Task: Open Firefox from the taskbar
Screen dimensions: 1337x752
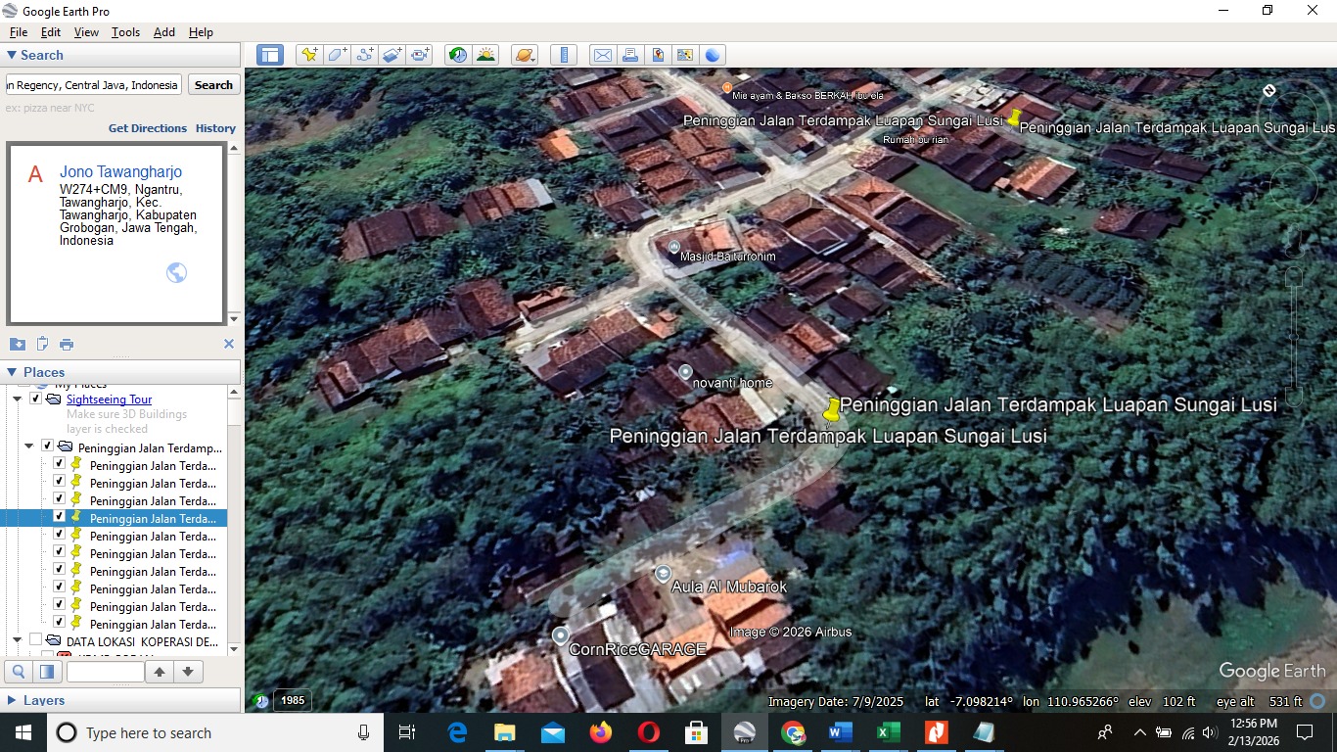Action: 600,732
